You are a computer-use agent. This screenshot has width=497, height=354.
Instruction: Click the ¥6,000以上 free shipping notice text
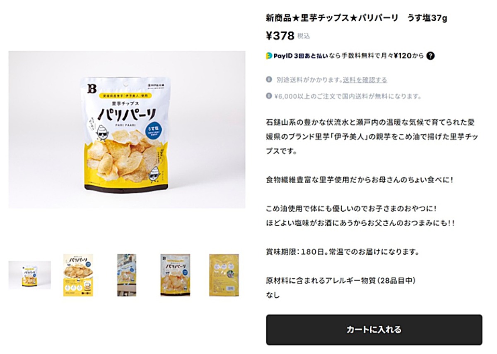(348, 96)
